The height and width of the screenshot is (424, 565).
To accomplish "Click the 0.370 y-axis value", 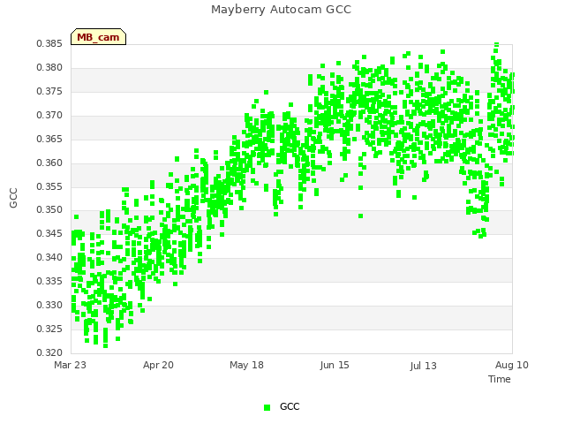I will [x=49, y=115].
